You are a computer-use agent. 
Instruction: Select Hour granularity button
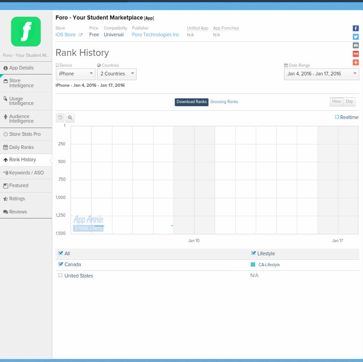[x=336, y=101]
